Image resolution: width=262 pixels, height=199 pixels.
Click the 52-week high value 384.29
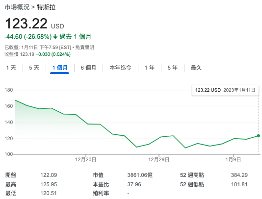(239, 175)
